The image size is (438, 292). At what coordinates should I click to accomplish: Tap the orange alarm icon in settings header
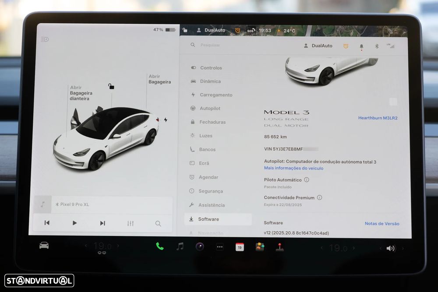click(x=346, y=46)
